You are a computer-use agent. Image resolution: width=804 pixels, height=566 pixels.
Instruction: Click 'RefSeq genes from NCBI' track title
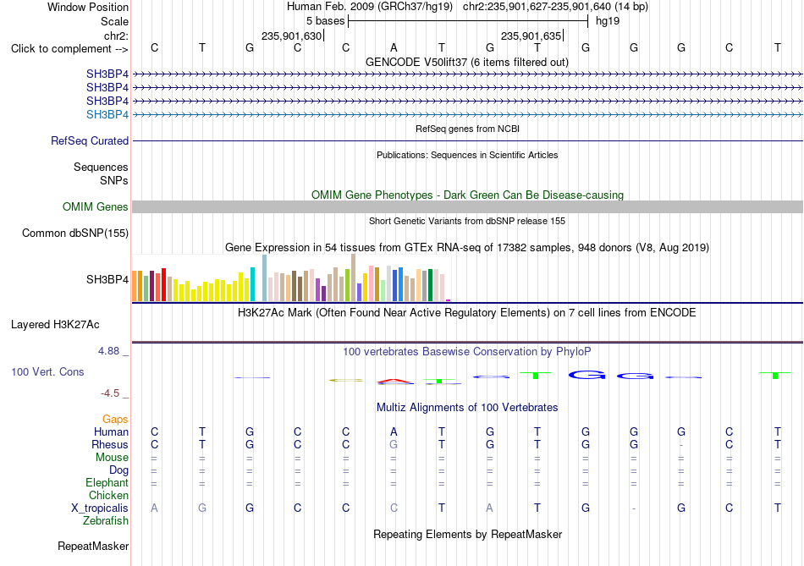[x=467, y=129]
